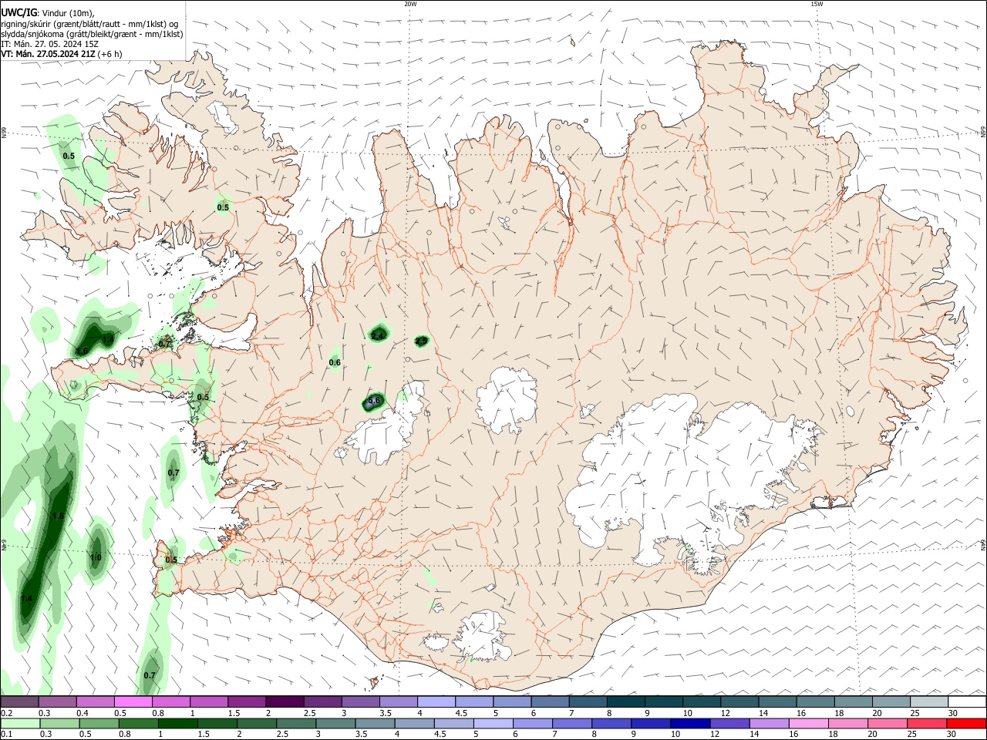The image size is (987, 740).
Task: Select the '15W' longitude label at the top
Action: [817, 4]
